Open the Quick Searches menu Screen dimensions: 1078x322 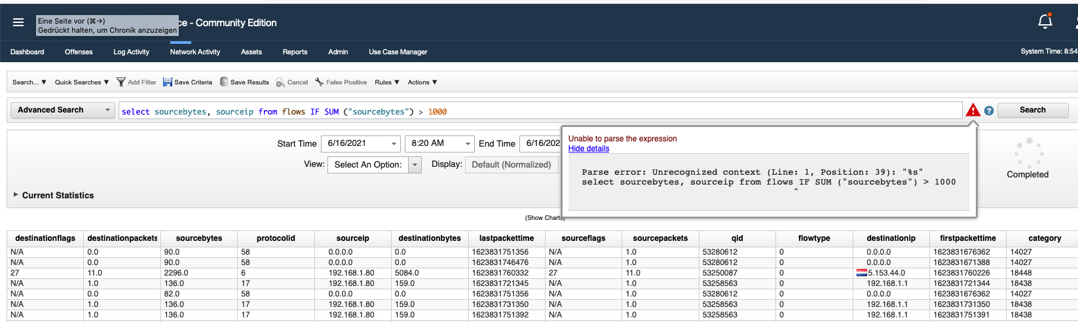tap(81, 82)
